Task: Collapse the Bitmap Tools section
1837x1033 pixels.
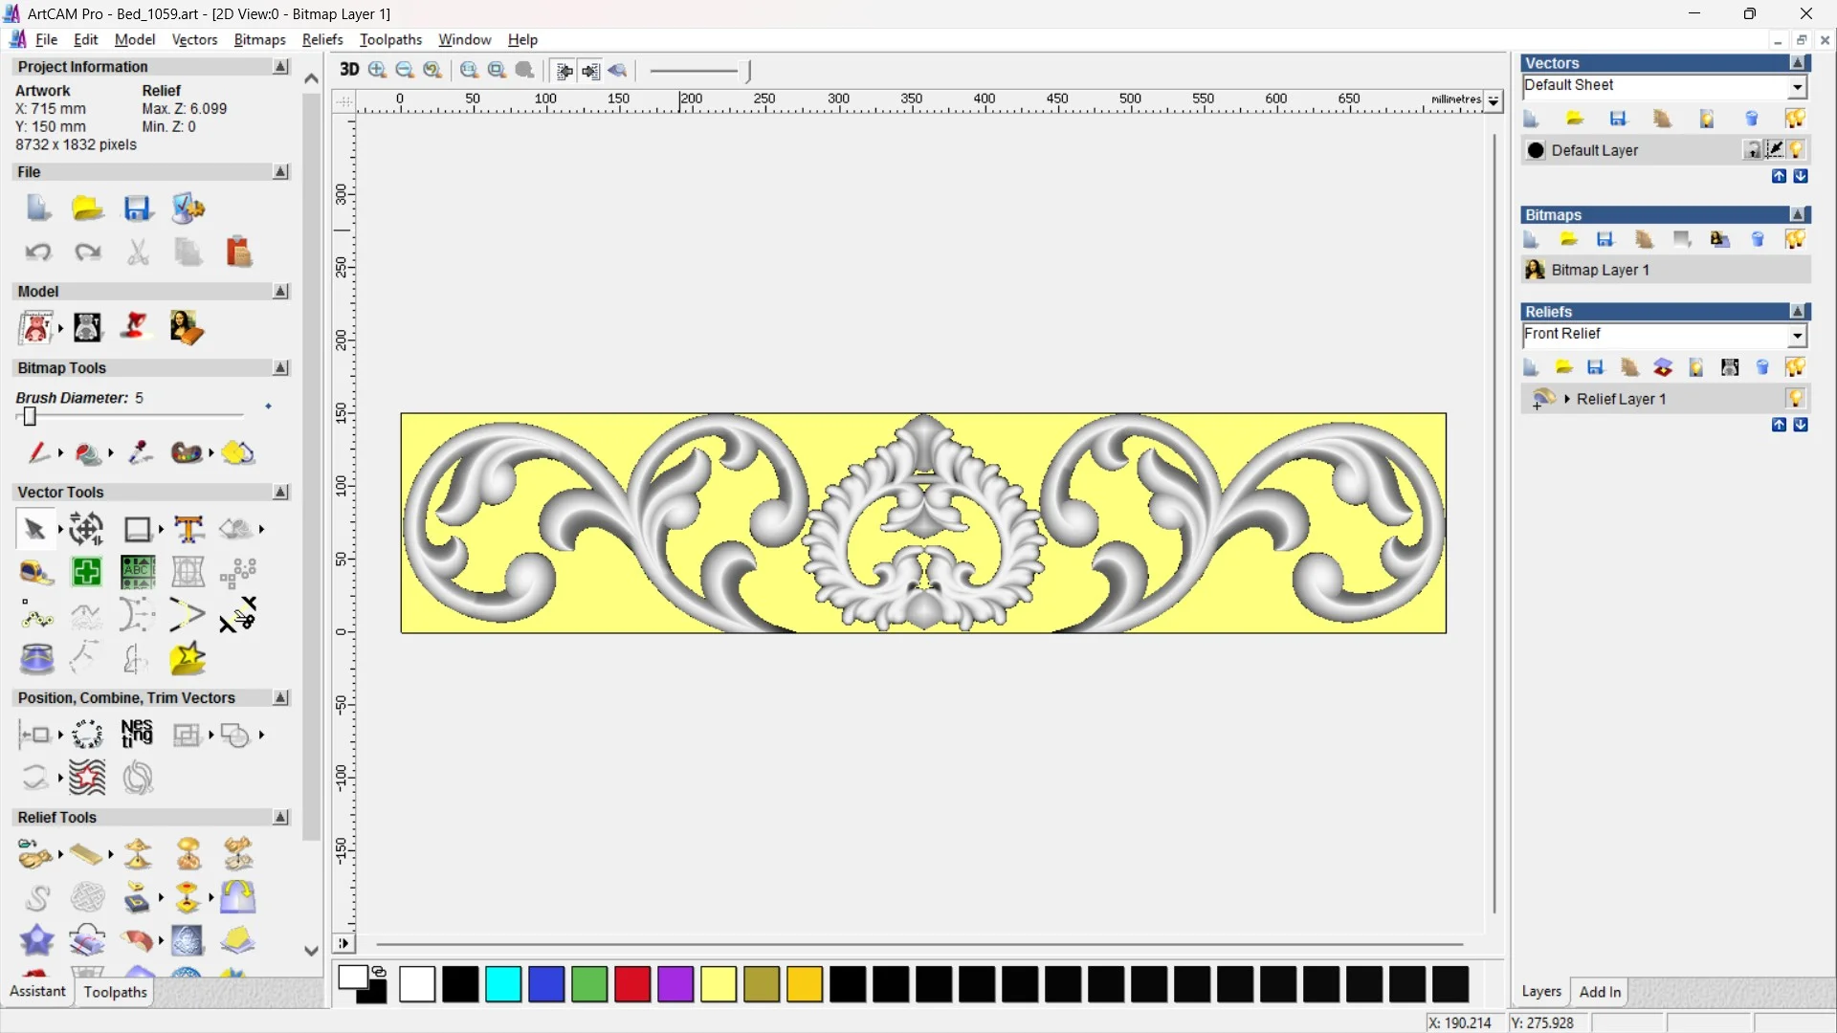Action: pos(280,368)
